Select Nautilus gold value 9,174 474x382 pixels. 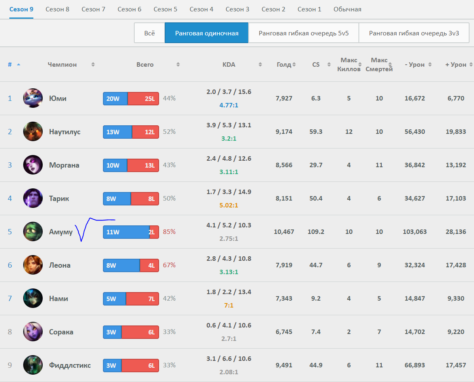point(284,132)
